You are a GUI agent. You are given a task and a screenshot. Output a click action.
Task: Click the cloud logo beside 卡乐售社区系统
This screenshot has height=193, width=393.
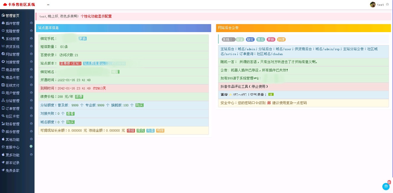pos(5,5)
